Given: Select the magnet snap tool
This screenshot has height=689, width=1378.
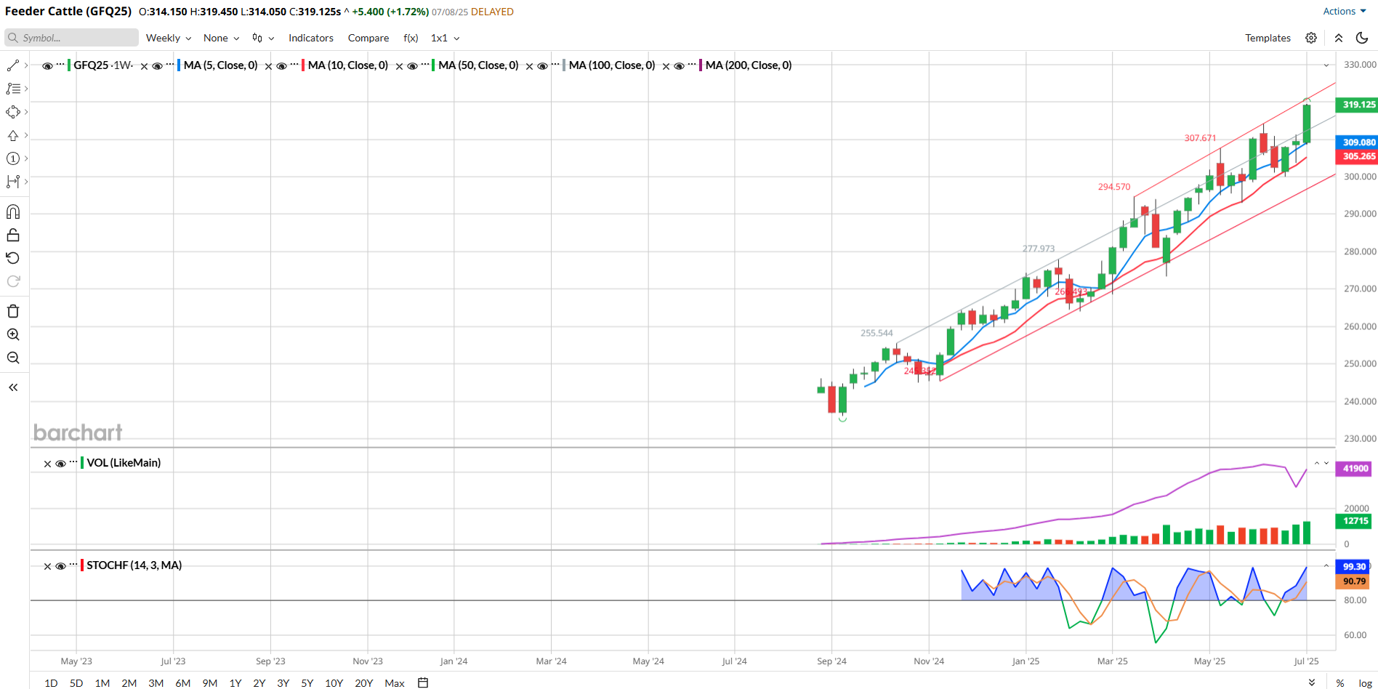Looking at the screenshot, I should [x=13, y=212].
